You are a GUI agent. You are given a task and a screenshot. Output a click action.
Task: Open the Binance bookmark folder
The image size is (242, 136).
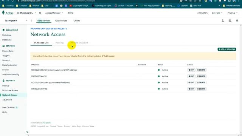tap(34, 6)
